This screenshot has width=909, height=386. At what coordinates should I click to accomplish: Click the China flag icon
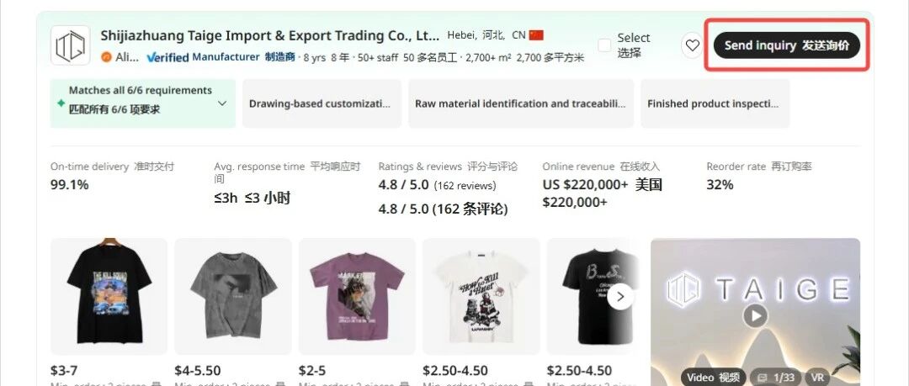(536, 34)
